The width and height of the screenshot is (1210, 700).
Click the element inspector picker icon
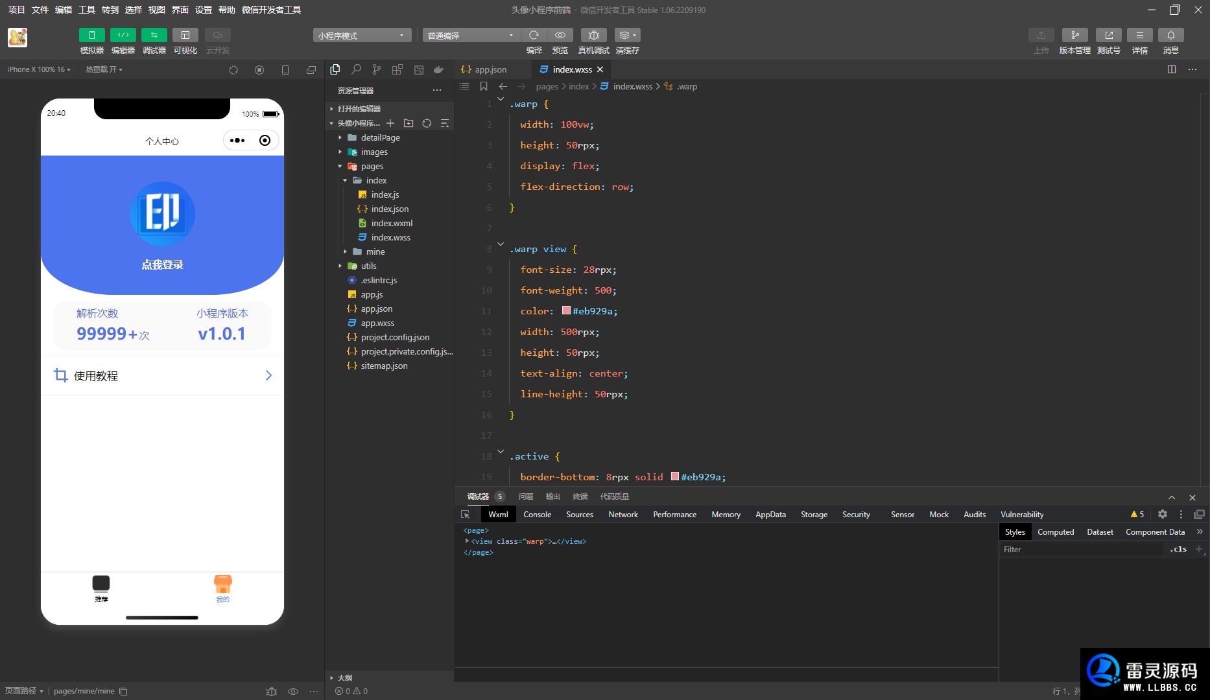click(x=466, y=514)
